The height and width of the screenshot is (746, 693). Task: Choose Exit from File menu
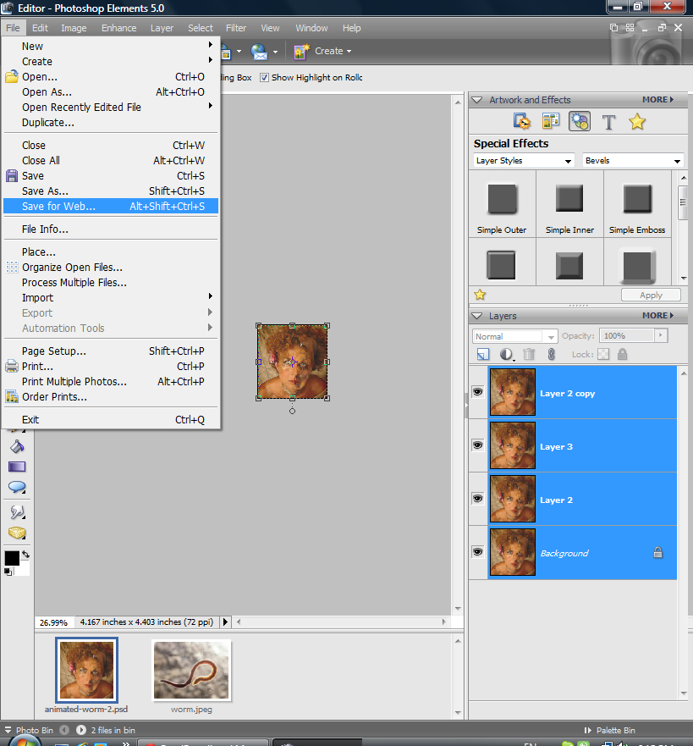pyautogui.click(x=110, y=420)
